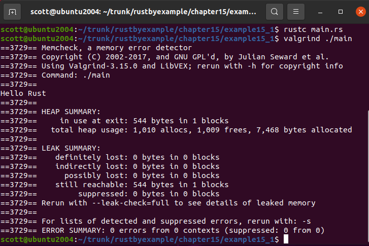Click the 'valgrind ./main' command text
Image resolution: width=369 pixels, height=246 pixels.
[x=318, y=39]
